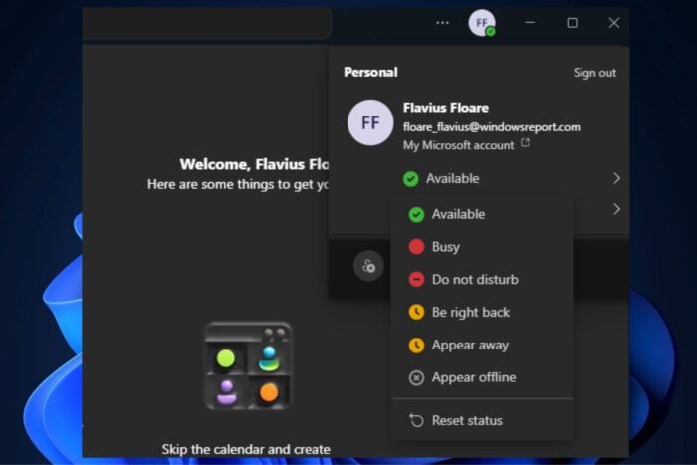
Task: Open the external link icon beside My Microsoft account
Action: tap(525, 143)
